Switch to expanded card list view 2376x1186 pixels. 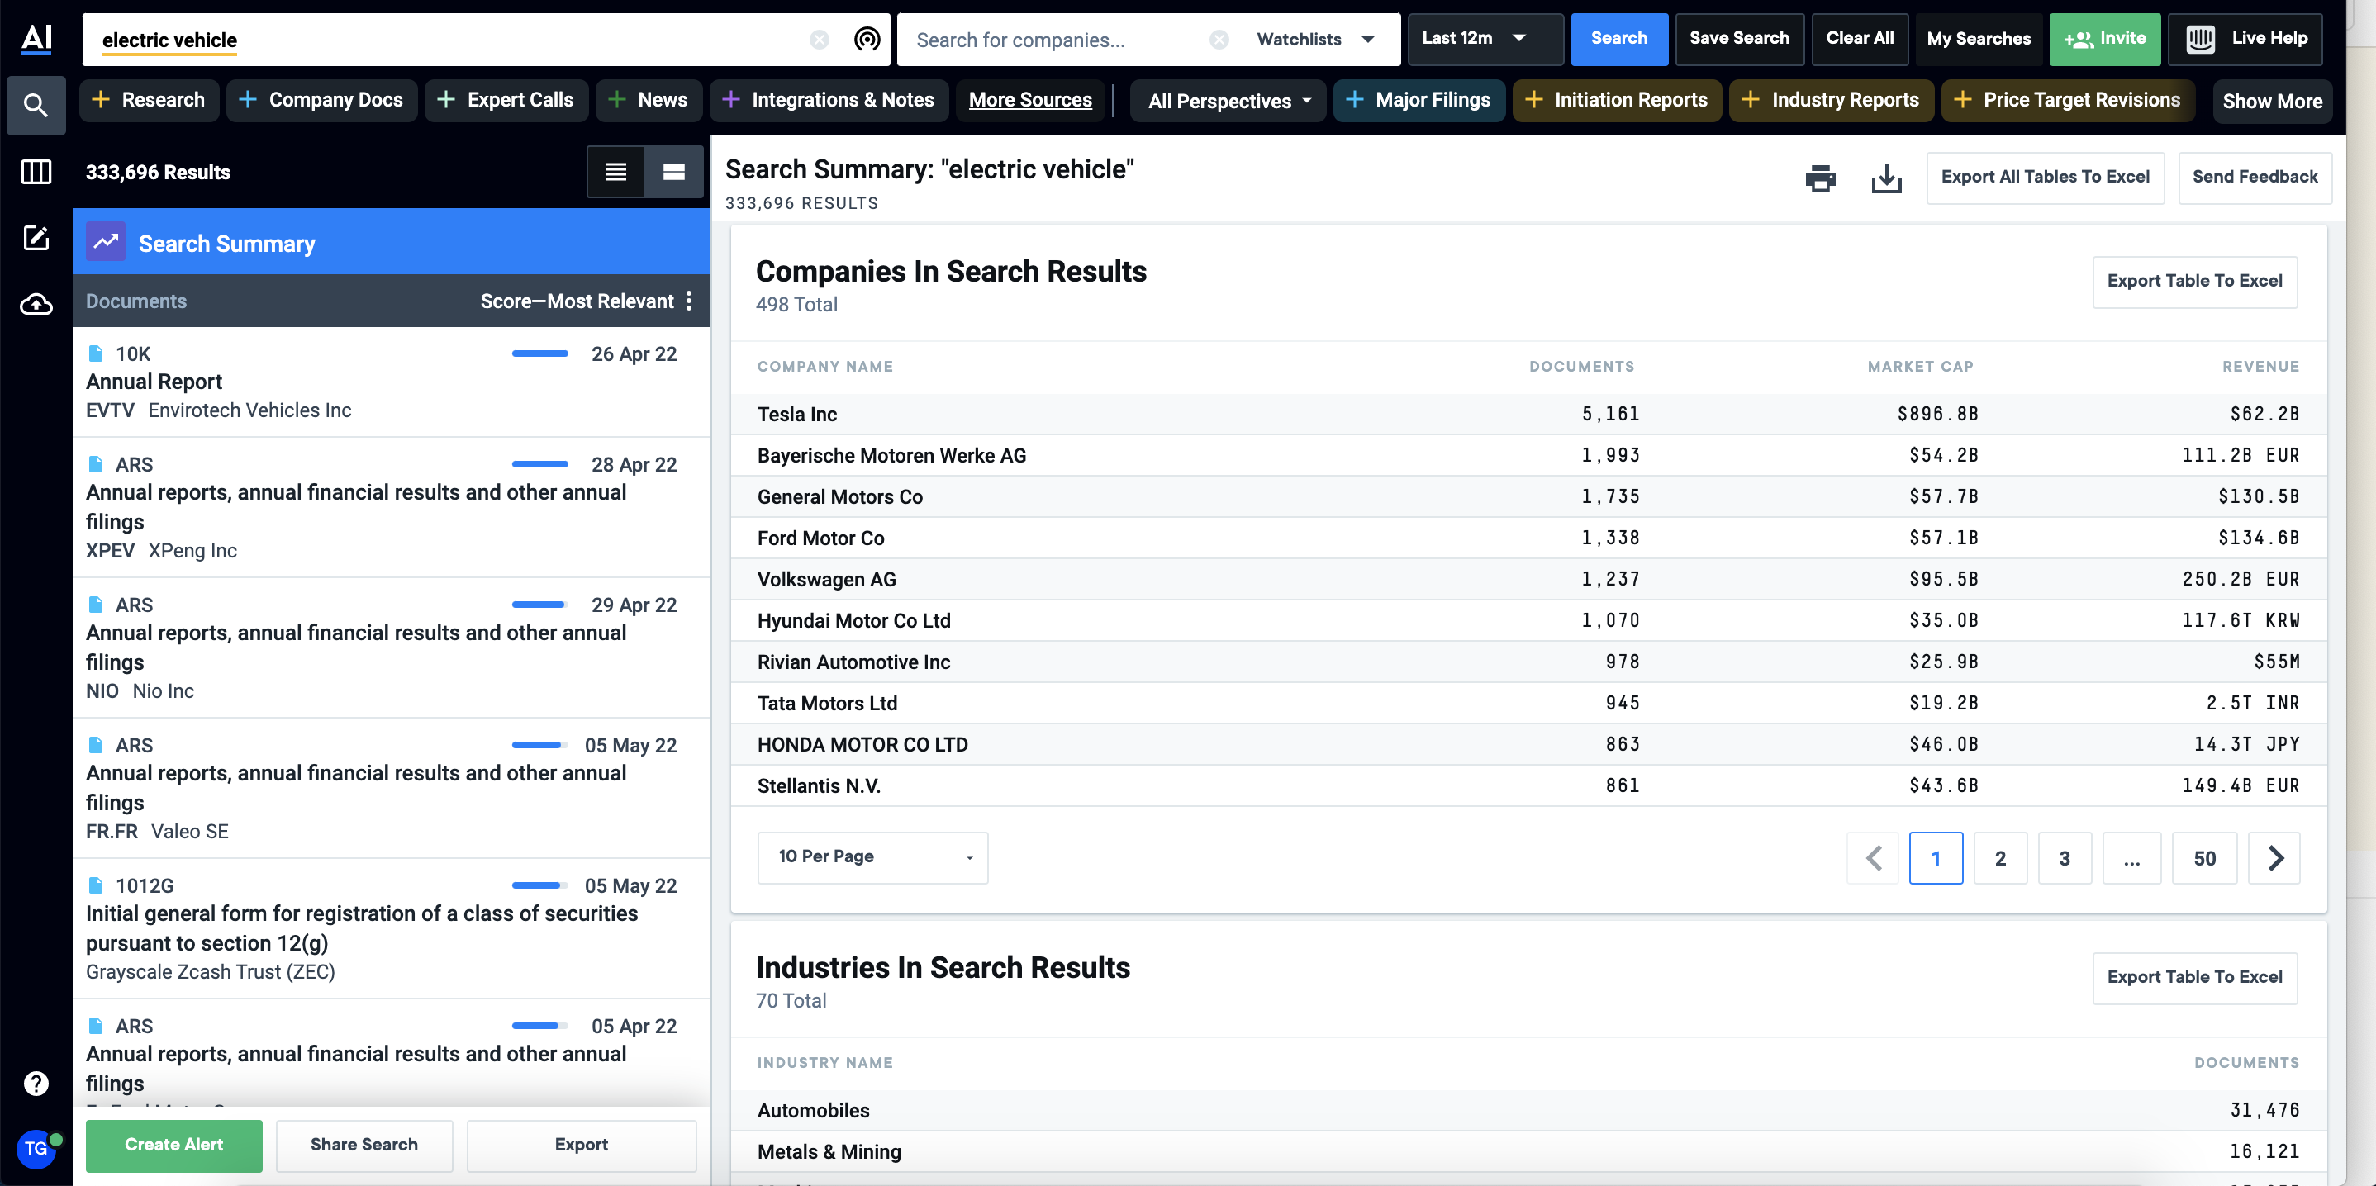[x=674, y=172]
